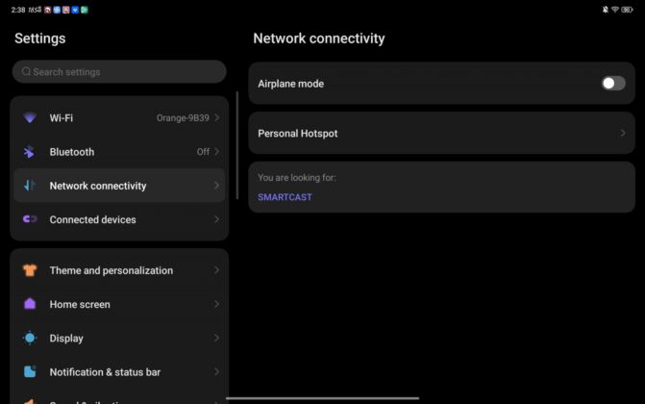Open Wi-Fi via the chevron beside Orange-9B39
The image size is (645, 404).
click(x=217, y=117)
